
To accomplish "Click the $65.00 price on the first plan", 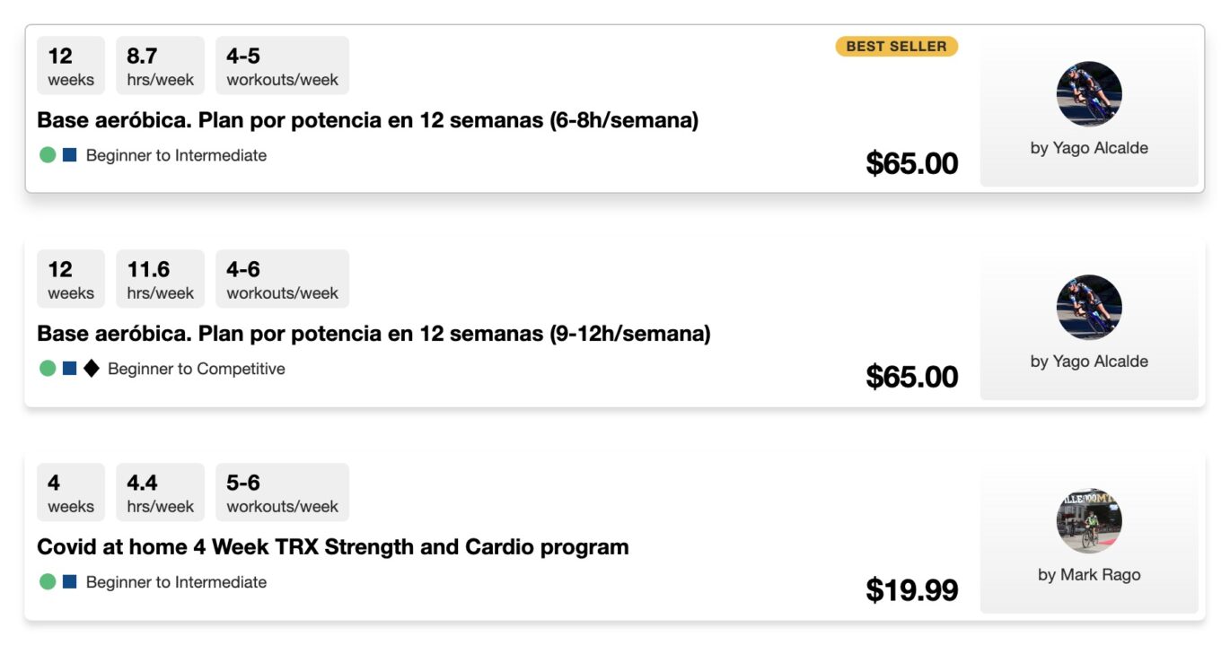I will point(914,163).
